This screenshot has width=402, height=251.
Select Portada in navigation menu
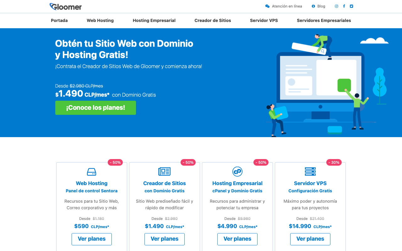coord(59,20)
